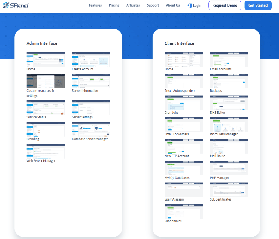Open the Server Settings thumbnail
Image resolution: width=279 pixels, height=239 pixels.
click(x=91, y=107)
